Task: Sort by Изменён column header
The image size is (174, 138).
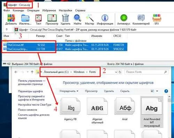Action: [97, 36]
